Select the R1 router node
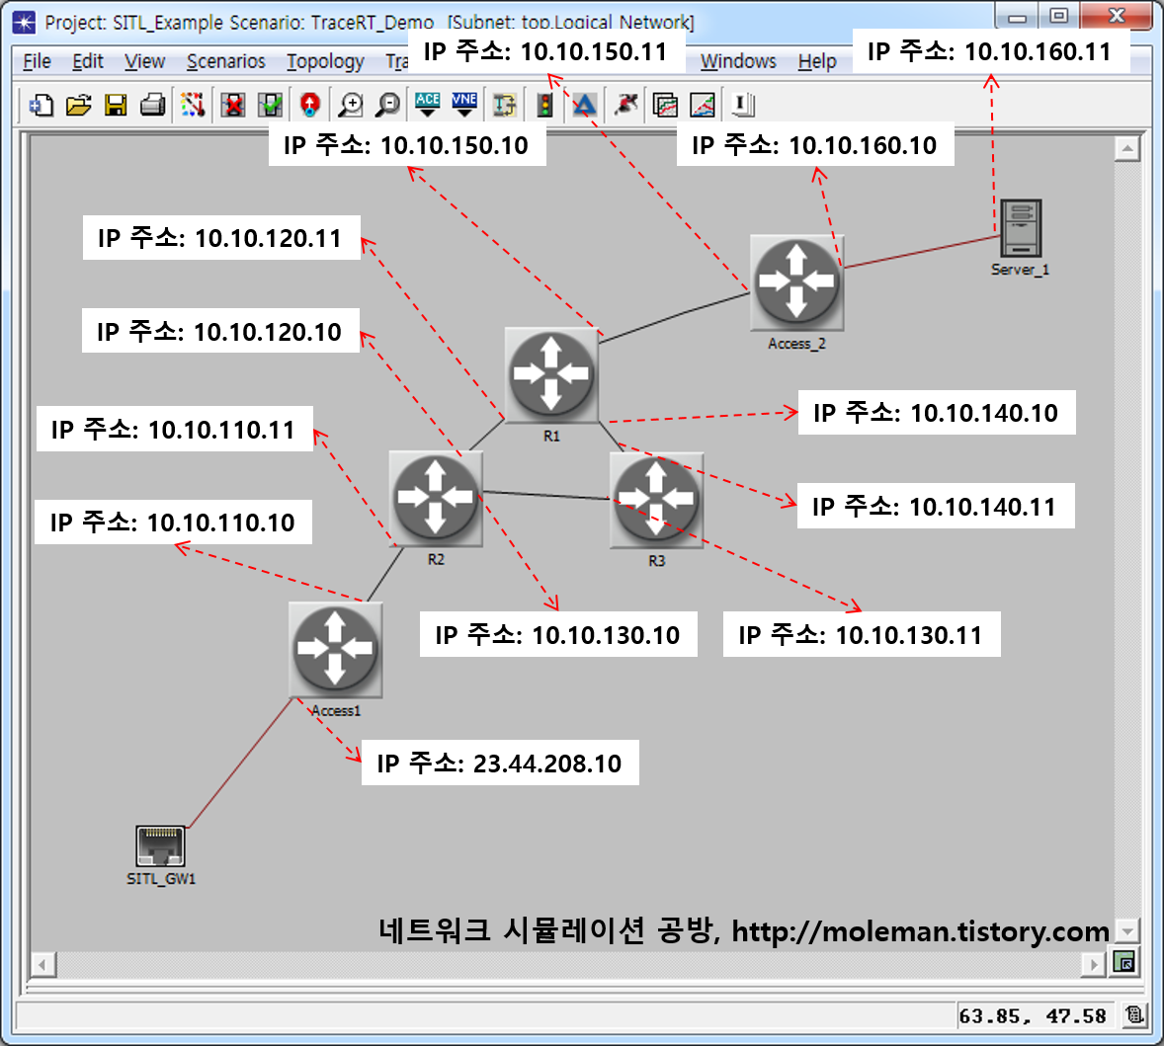The image size is (1164, 1046). pos(550,375)
